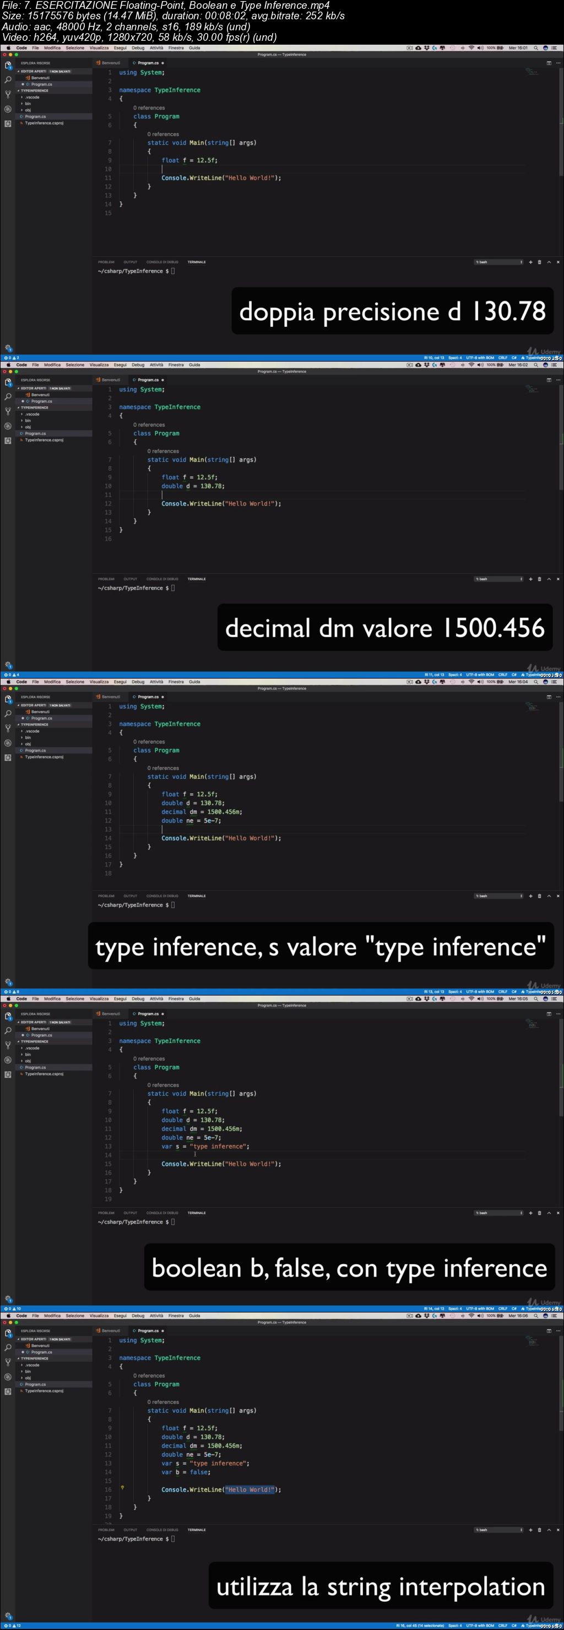
Task: Add new terminal in the 16:06 frame
Action: click(x=530, y=1530)
